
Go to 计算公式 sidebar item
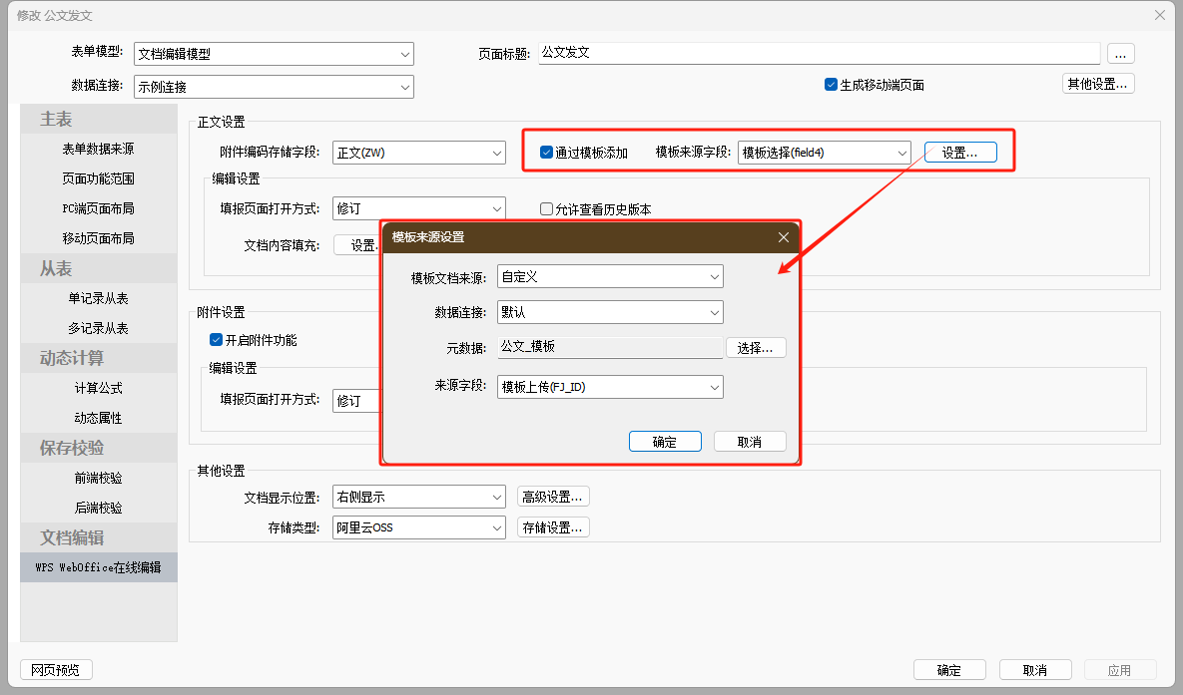point(98,388)
